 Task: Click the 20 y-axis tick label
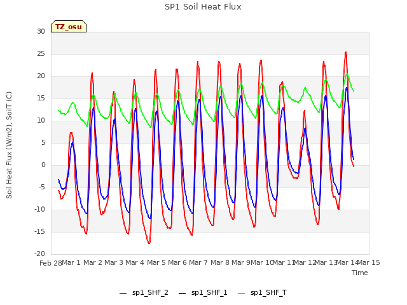(41, 76)
